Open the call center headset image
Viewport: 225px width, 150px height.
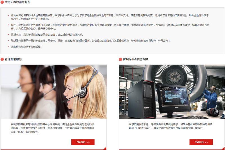click(x=53, y=92)
